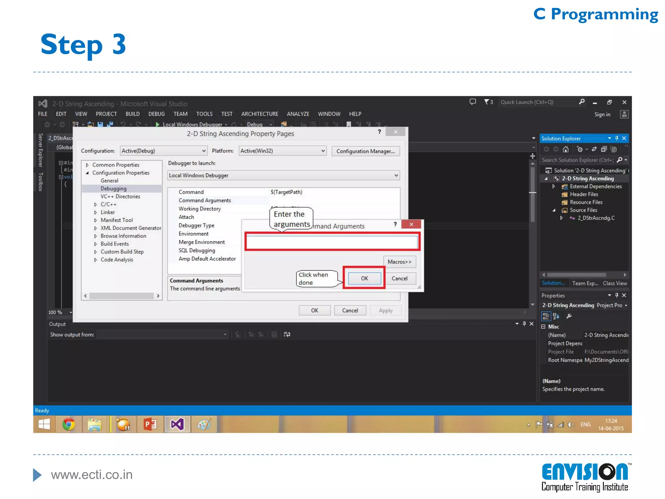This screenshot has width=665, height=499.
Task: Click the Save icon in the toolbar
Action: (100, 124)
